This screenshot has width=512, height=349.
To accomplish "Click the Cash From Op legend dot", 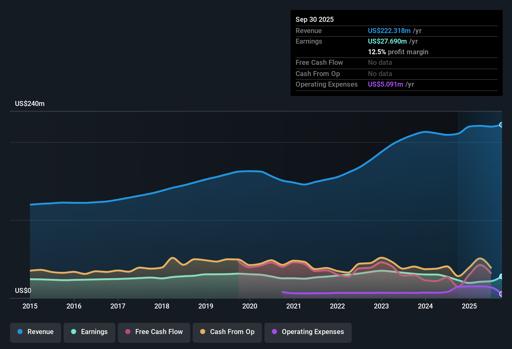I will [x=202, y=332].
